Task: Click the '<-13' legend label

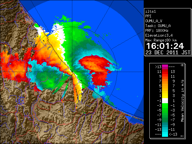Action: [173, 134]
